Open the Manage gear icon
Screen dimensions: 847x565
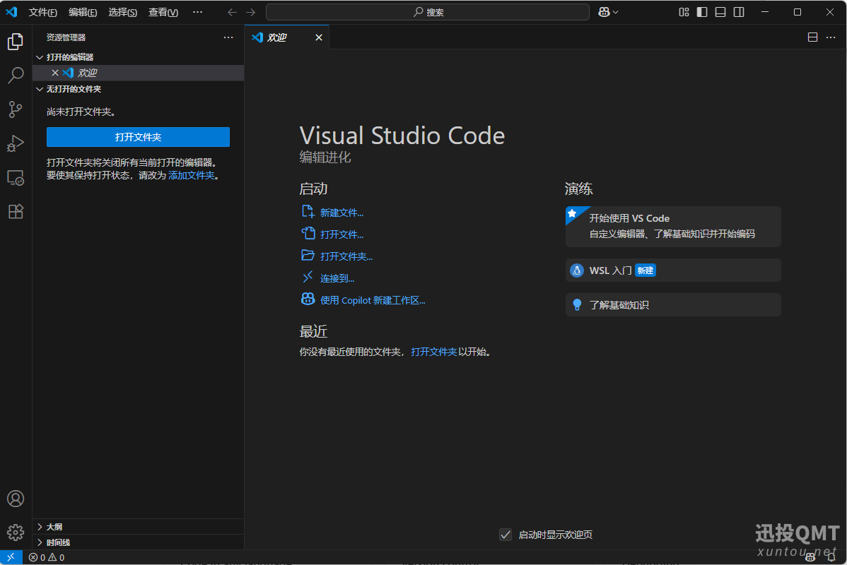(x=16, y=533)
